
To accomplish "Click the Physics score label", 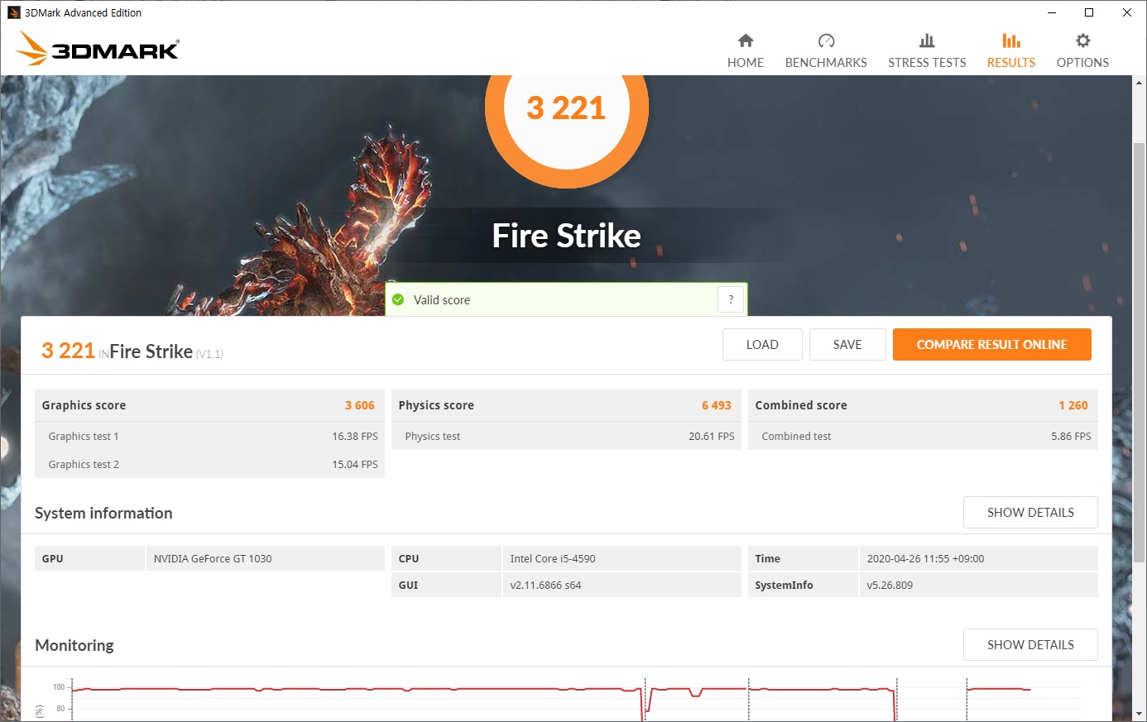I will pos(436,405).
